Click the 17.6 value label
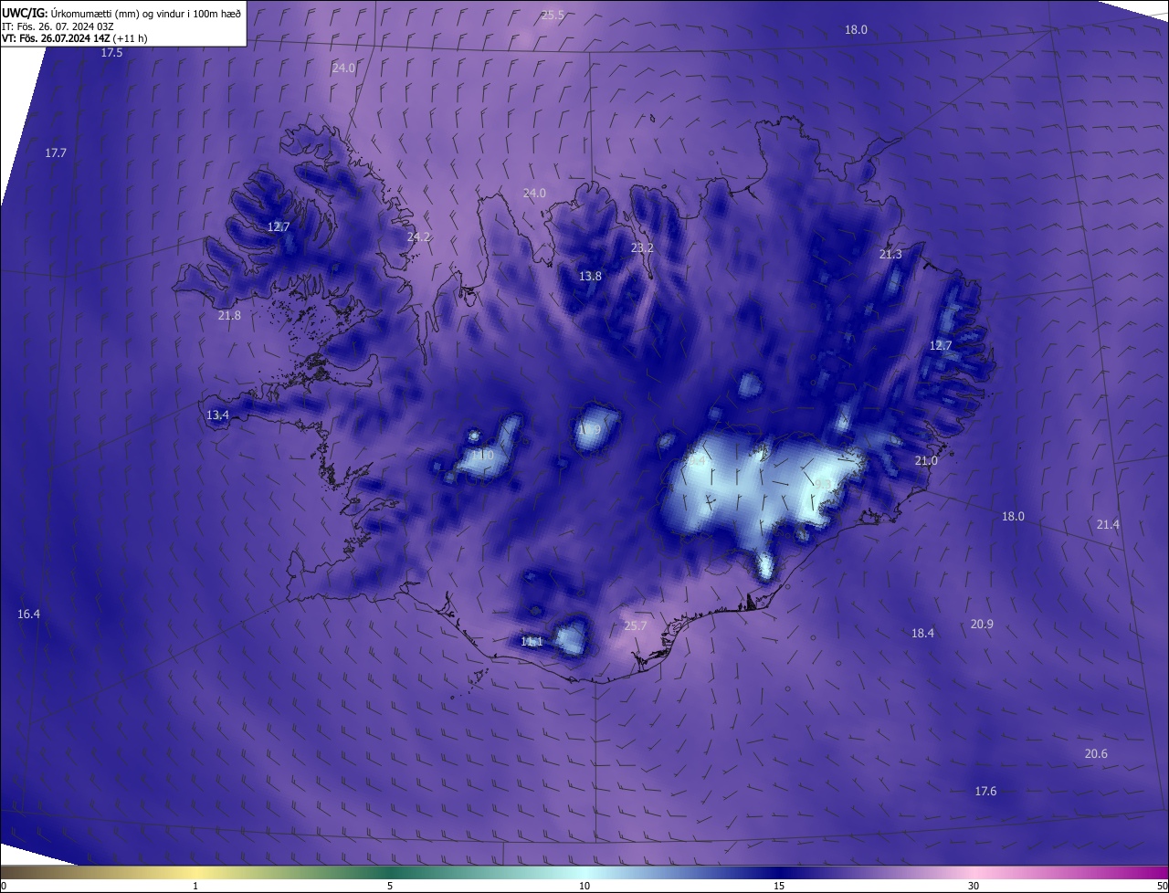The image size is (1169, 893). click(x=985, y=791)
